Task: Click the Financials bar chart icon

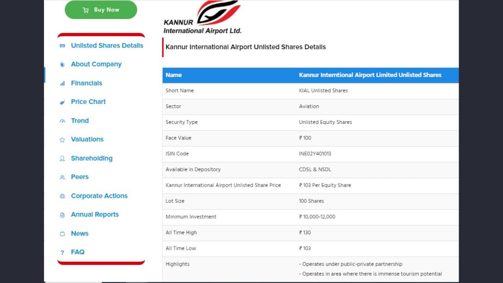Action: 62,83
